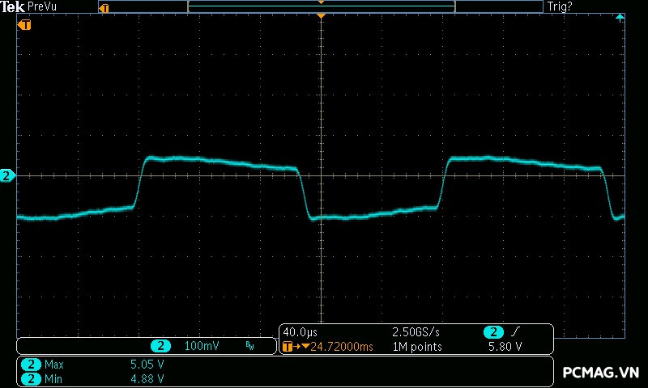Viewport: 648px width, 388px height.
Task: Click the bandwidth limit BW icon
Action: pos(250,346)
